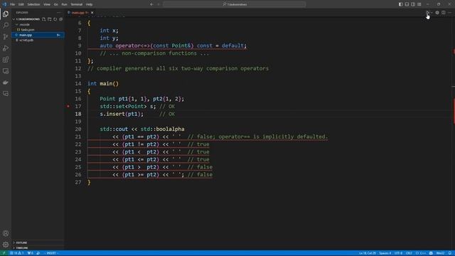Viewport: 455px width, 256px height.
Task: Place cursor on line 18 s.insert(pt1)
Action: [x=122, y=114]
